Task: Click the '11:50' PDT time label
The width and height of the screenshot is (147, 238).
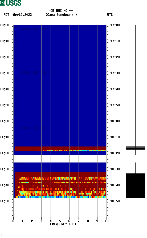Action: pos(5,201)
